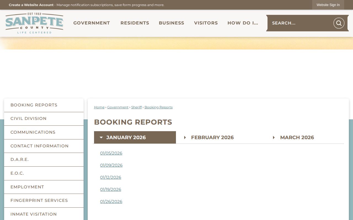Go to Home breadcrumb link
This screenshot has height=220, width=353.
pos(99,107)
